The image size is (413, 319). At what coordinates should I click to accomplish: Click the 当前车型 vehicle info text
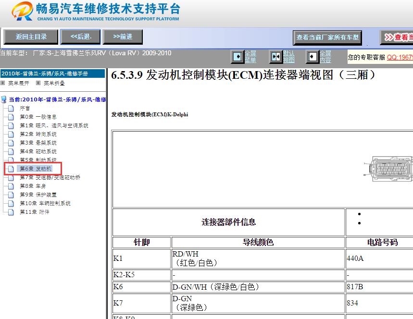coord(86,53)
